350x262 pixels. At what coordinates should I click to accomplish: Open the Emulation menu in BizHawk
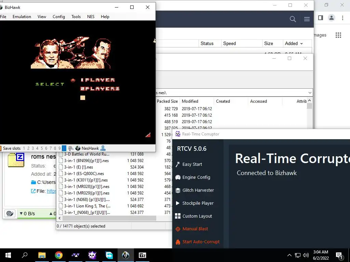(22, 17)
